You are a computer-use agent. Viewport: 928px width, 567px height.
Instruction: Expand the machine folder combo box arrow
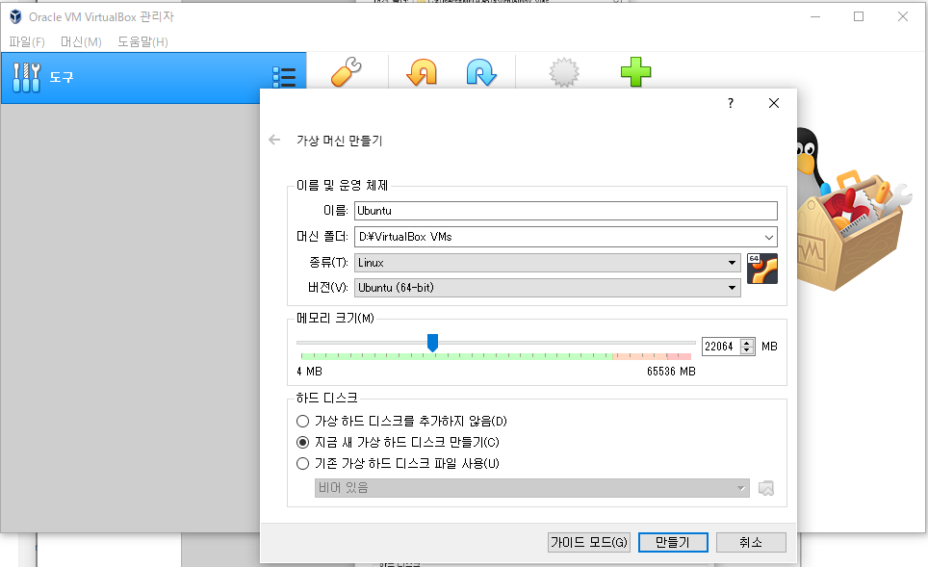[x=769, y=238]
